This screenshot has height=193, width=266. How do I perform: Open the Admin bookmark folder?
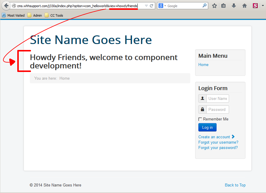35,15
